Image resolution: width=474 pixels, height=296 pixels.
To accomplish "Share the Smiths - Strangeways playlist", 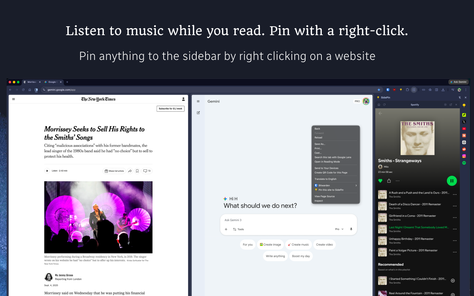I will [389, 181].
